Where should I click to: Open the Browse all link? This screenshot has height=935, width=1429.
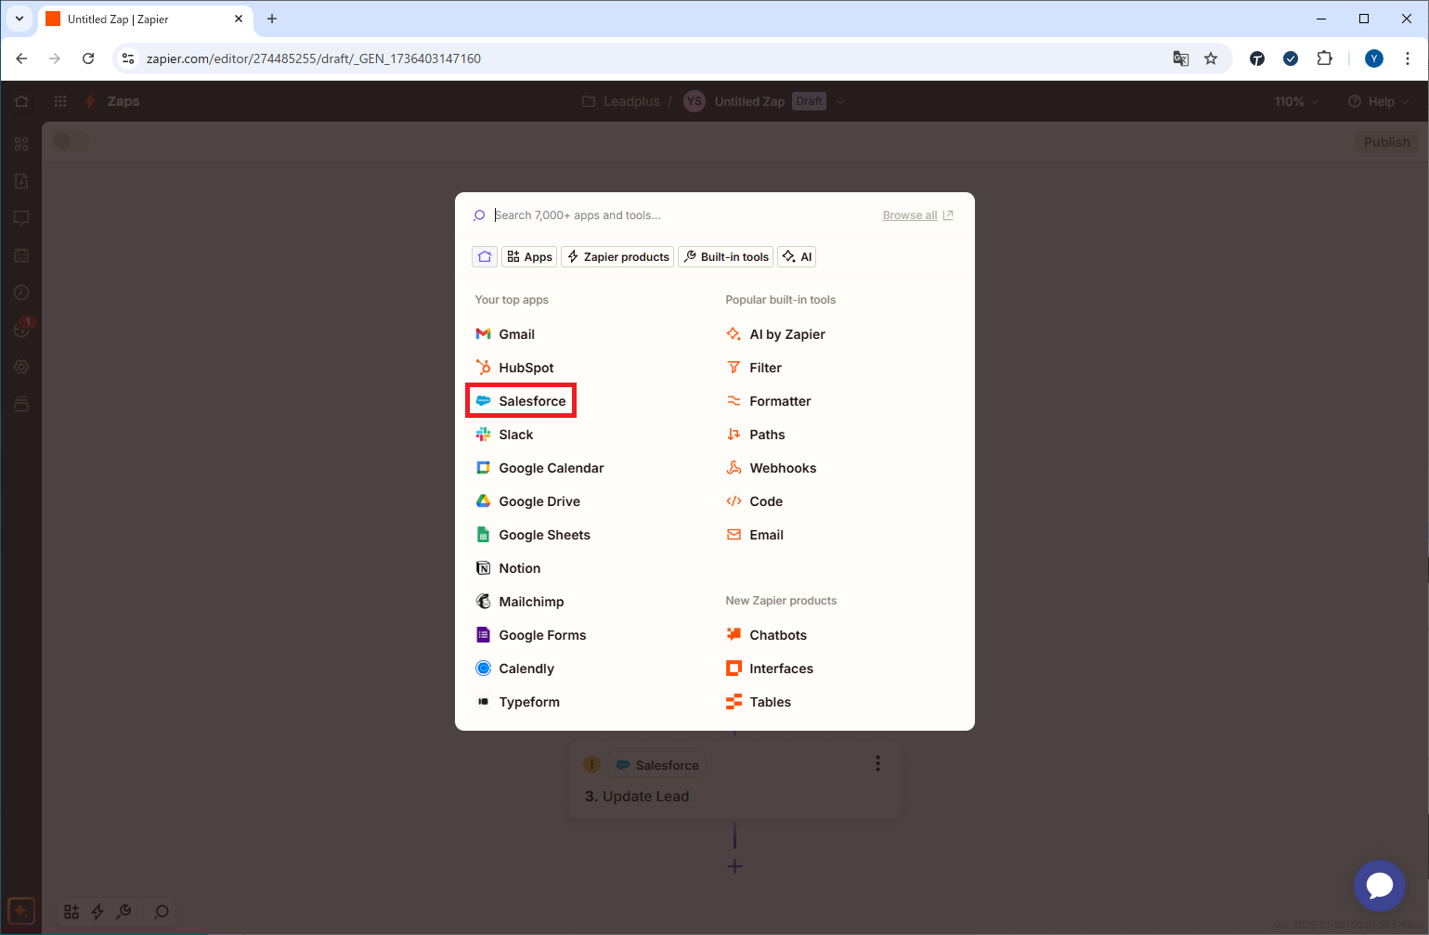pos(910,214)
